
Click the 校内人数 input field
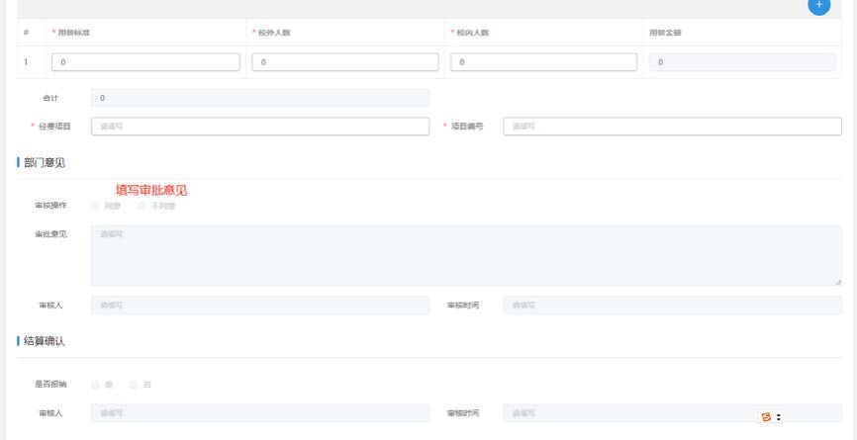(x=543, y=62)
